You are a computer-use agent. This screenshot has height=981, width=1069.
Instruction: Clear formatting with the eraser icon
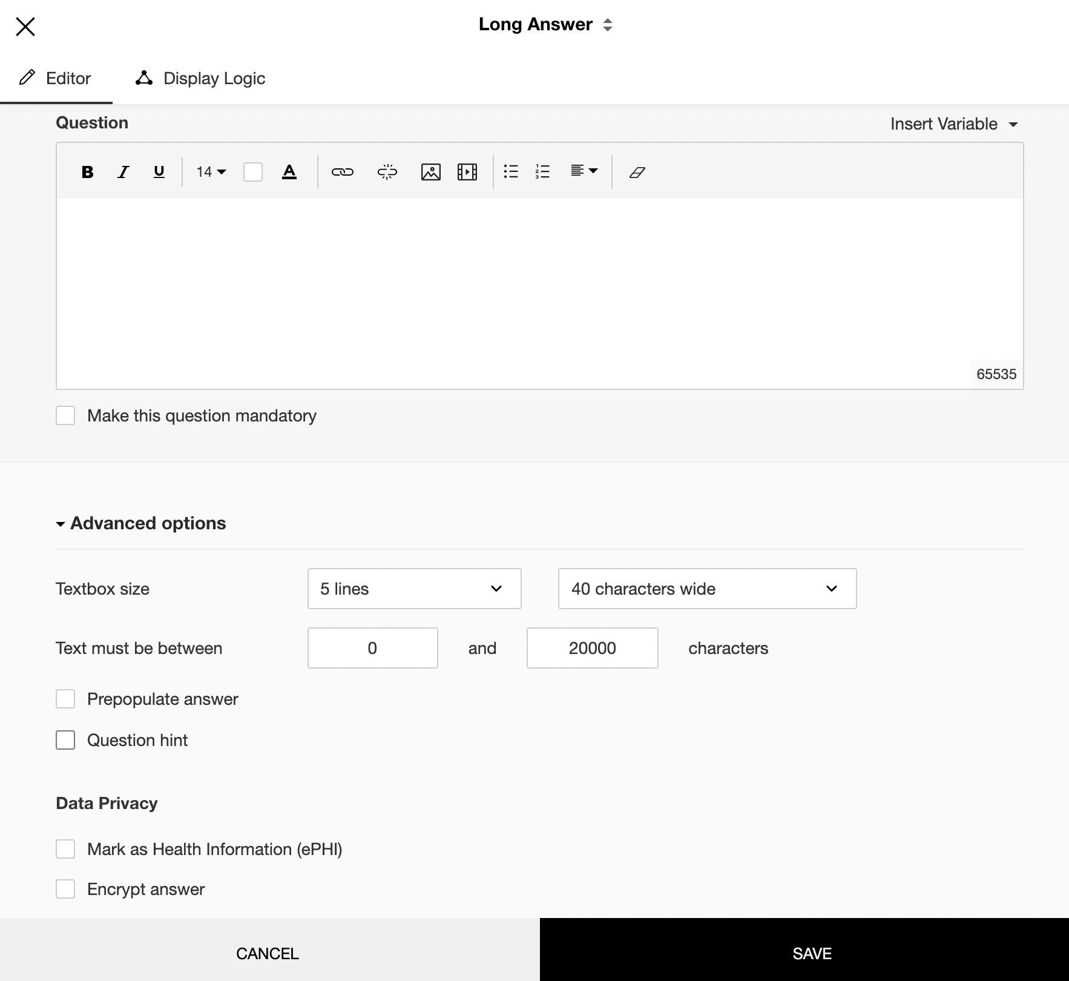tap(637, 173)
